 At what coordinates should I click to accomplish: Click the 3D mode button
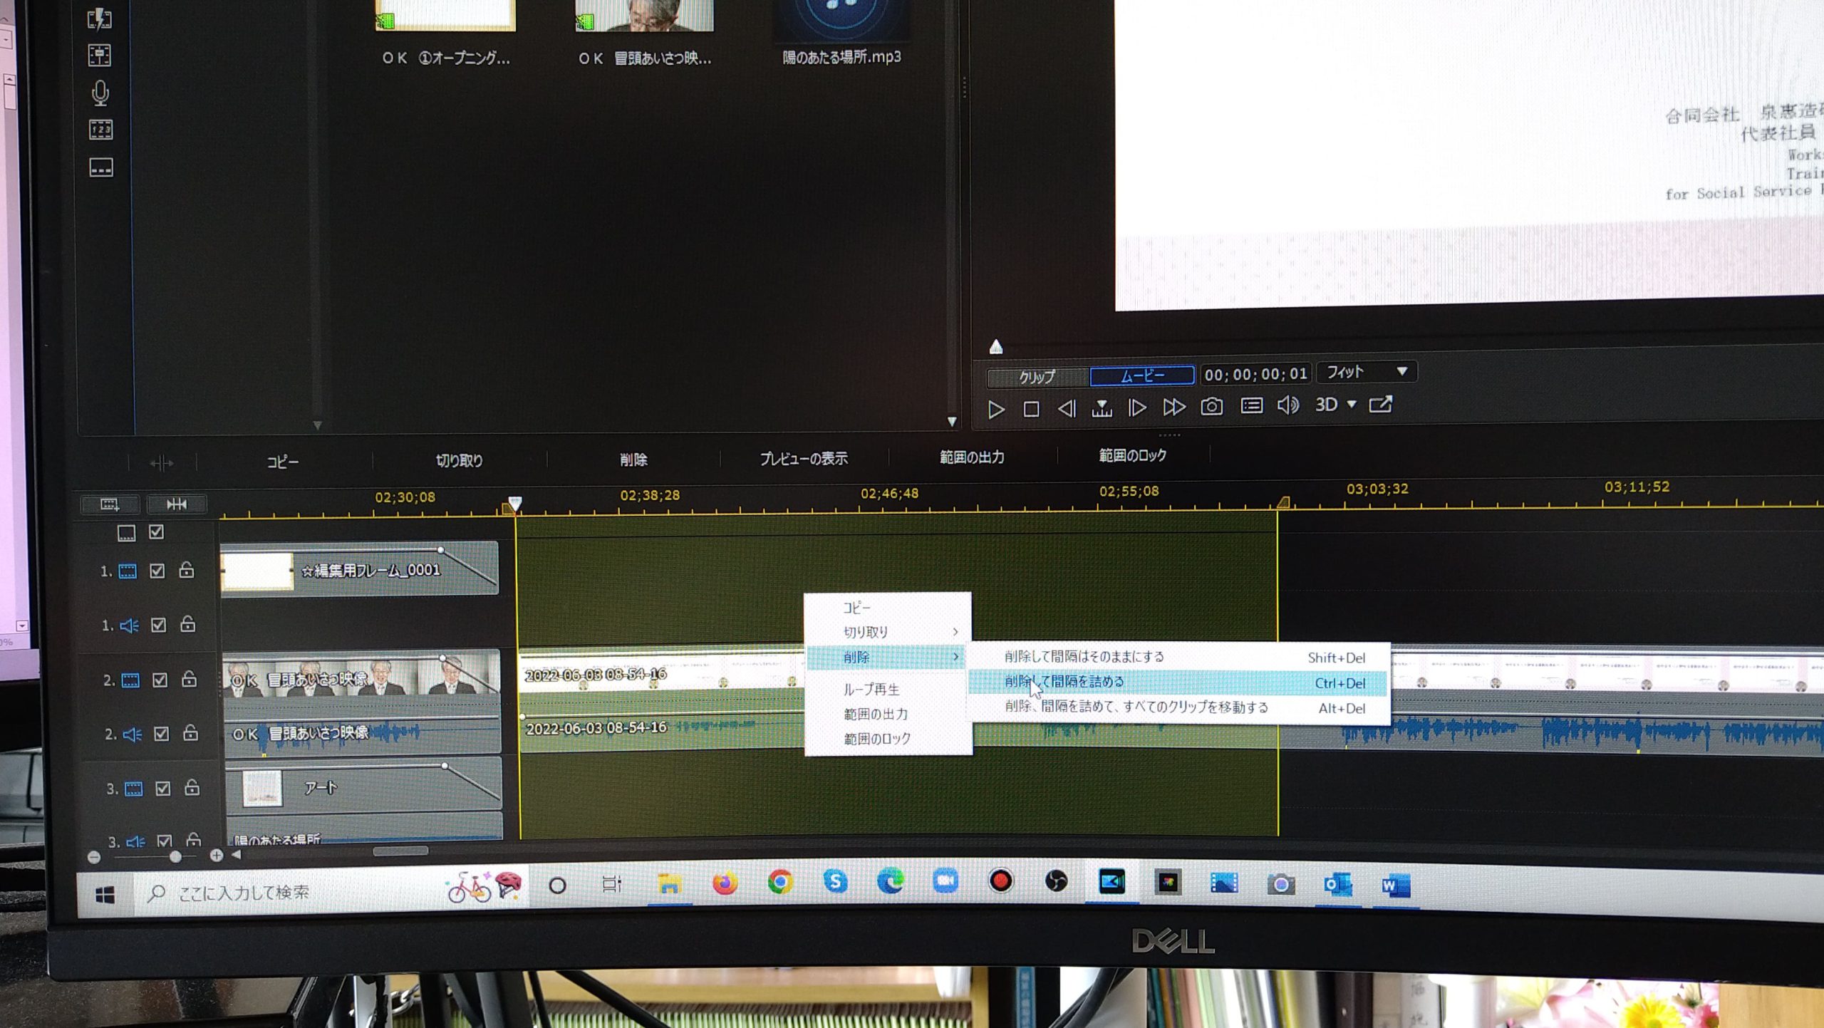pyautogui.click(x=1326, y=405)
